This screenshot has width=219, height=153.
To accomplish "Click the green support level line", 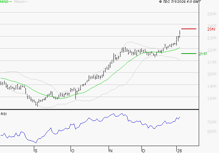I will click(189, 54).
